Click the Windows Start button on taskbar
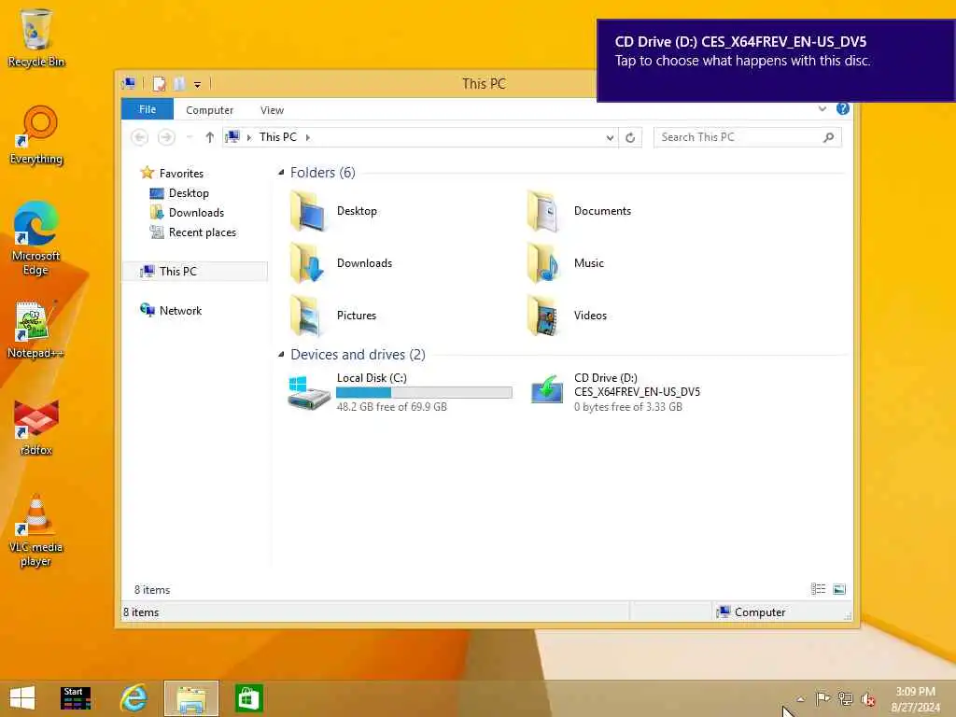 (22, 697)
